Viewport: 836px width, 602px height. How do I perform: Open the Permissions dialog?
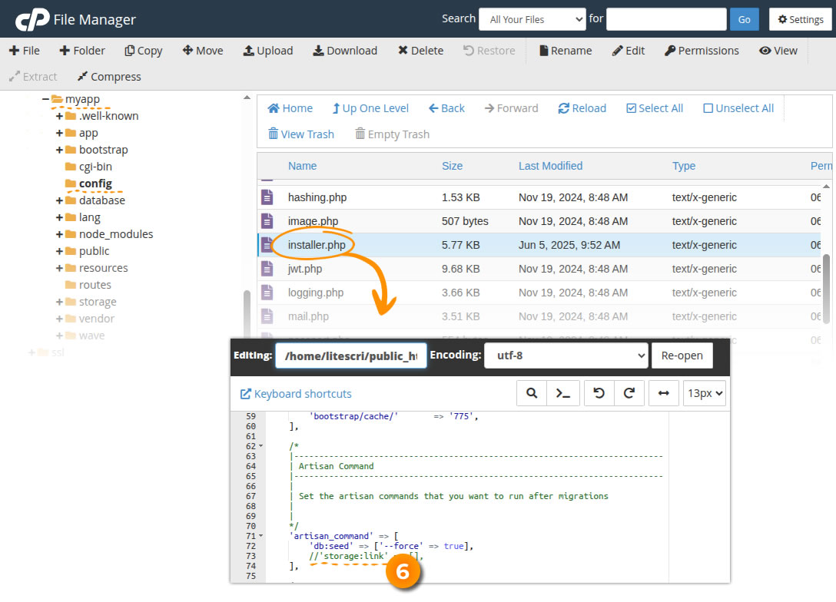[x=702, y=51]
